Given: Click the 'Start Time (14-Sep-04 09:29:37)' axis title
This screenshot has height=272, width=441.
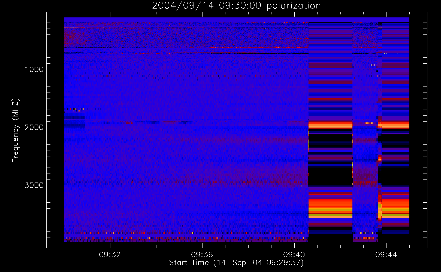Looking at the screenshot, I should pos(236,263).
